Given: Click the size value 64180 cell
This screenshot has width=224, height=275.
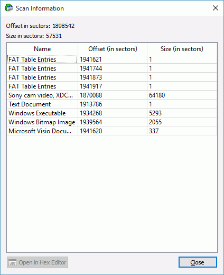Looking at the screenshot, I should point(182,95).
